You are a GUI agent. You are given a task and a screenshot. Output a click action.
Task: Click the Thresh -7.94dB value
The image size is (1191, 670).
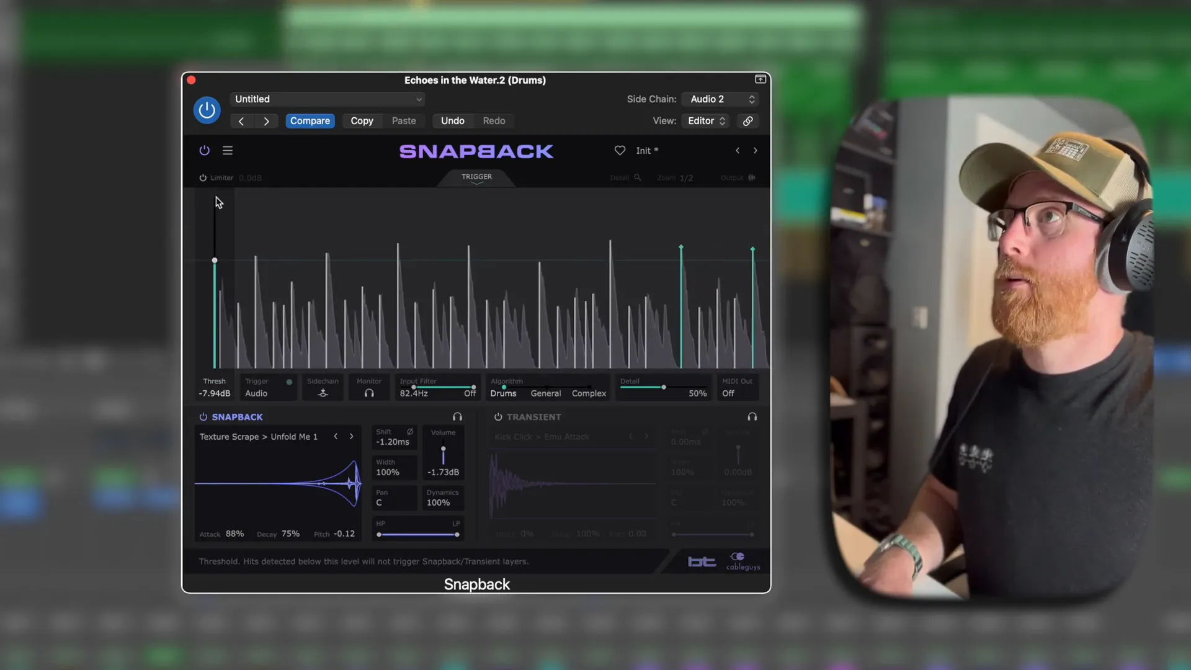(x=214, y=393)
